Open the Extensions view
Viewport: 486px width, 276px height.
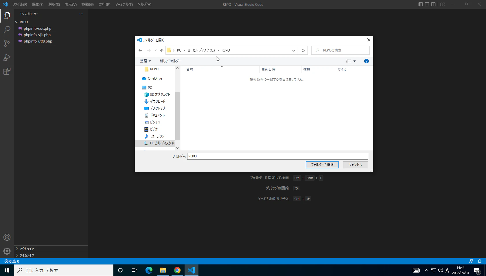[7, 71]
